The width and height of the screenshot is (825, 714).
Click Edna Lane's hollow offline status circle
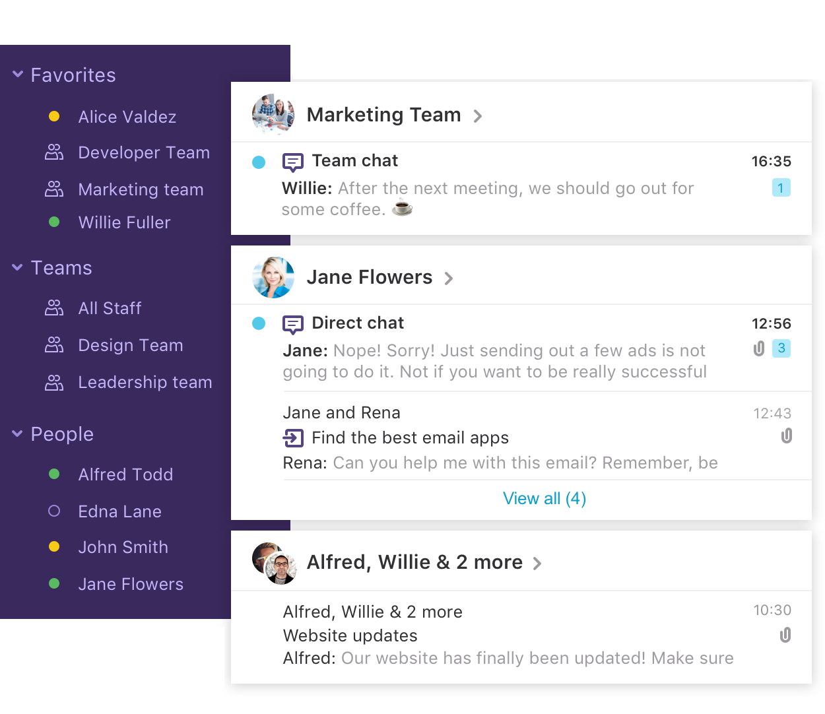[x=54, y=511]
